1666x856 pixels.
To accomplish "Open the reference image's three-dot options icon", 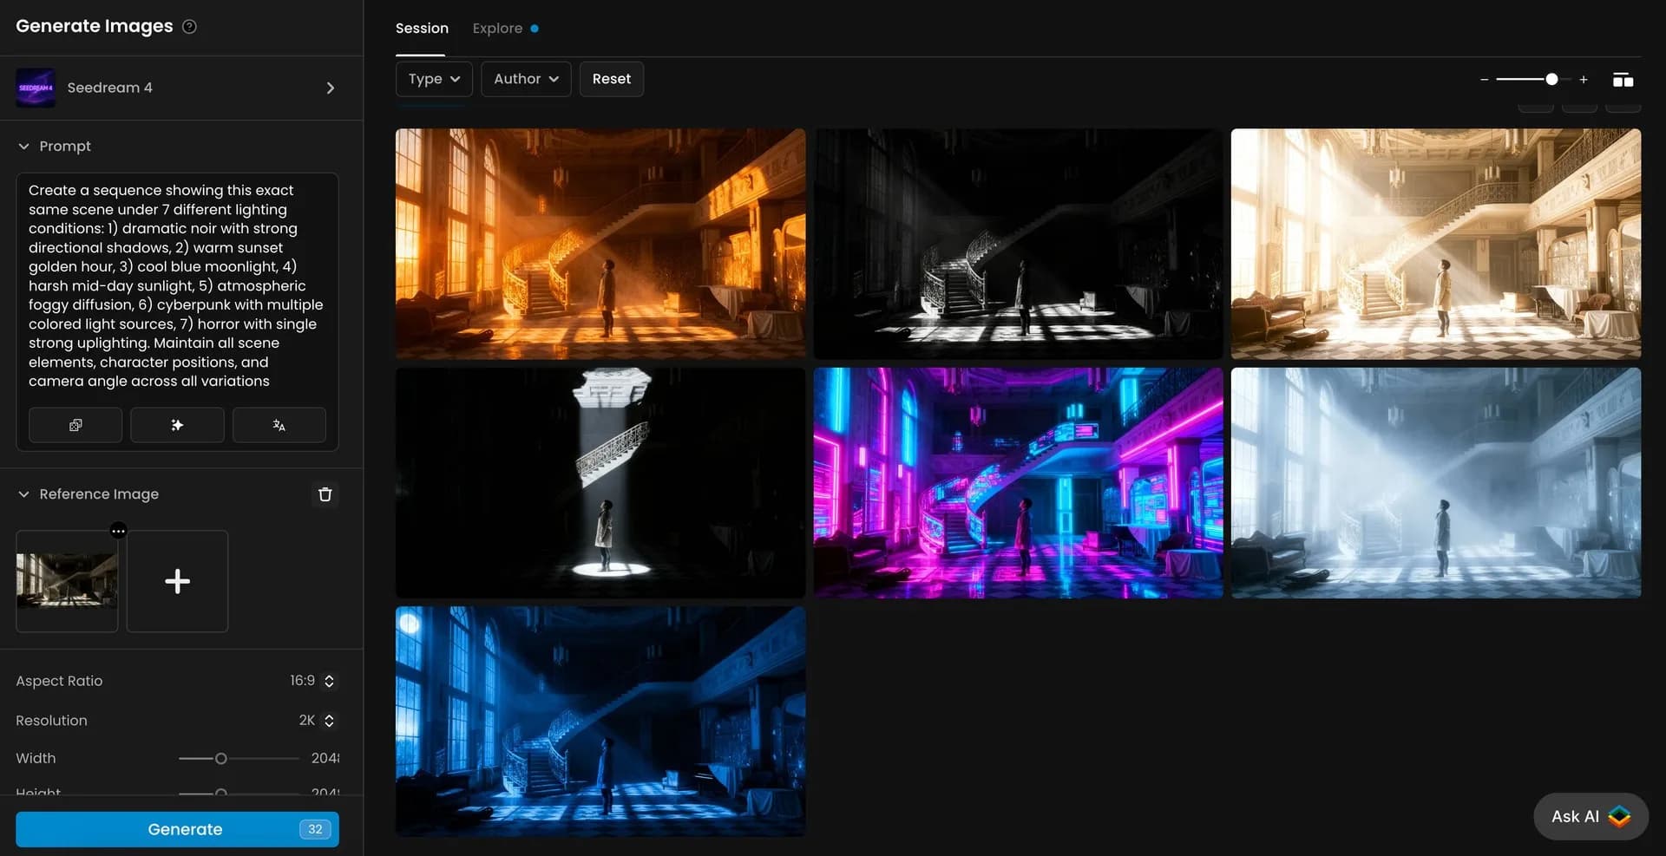I will (x=119, y=530).
